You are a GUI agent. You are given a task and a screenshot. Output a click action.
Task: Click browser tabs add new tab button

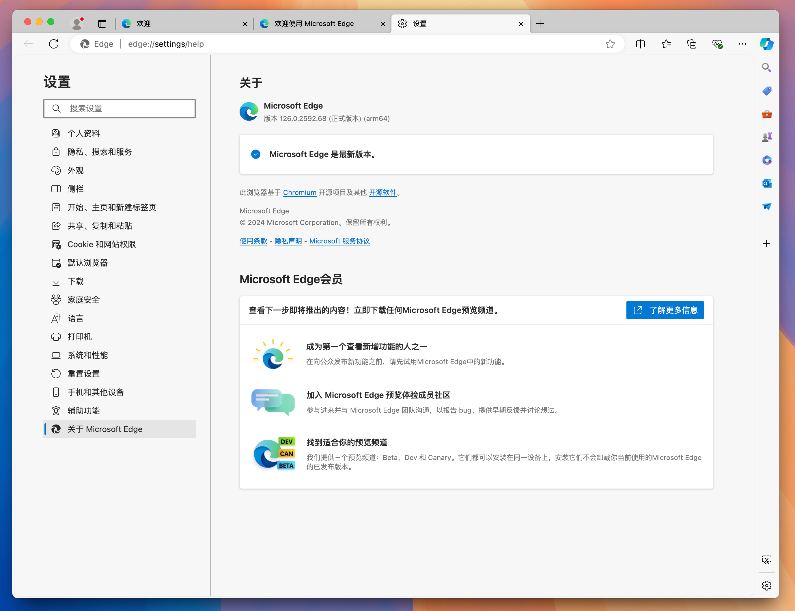click(x=541, y=24)
